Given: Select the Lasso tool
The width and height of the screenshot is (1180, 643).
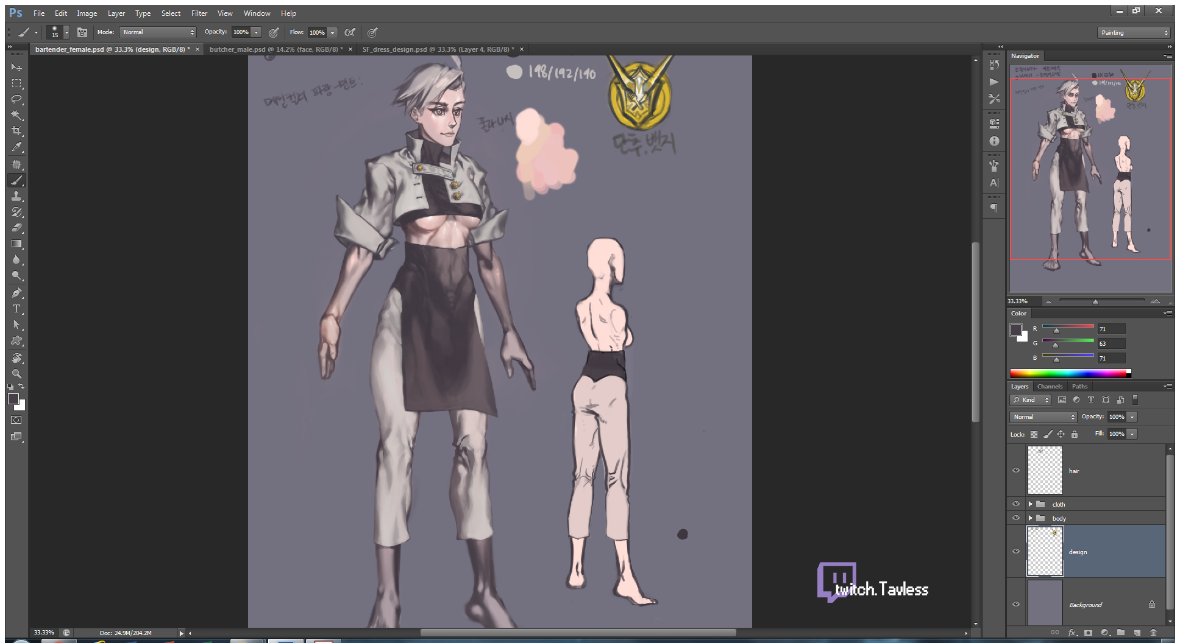Looking at the screenshot, I should pyautogui.click(x=16, y=99).
